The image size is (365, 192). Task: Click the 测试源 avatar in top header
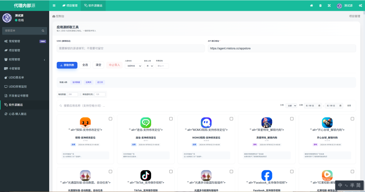(339, 6)
